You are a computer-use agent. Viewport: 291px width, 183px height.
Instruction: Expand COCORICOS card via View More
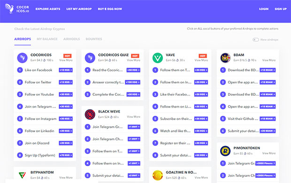click(66, 60)
